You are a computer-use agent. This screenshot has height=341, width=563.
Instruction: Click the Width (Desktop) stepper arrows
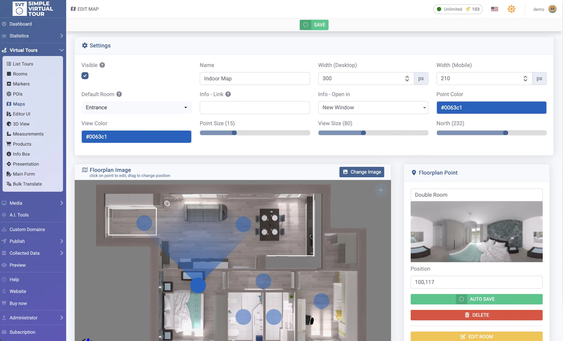[407, 78]
